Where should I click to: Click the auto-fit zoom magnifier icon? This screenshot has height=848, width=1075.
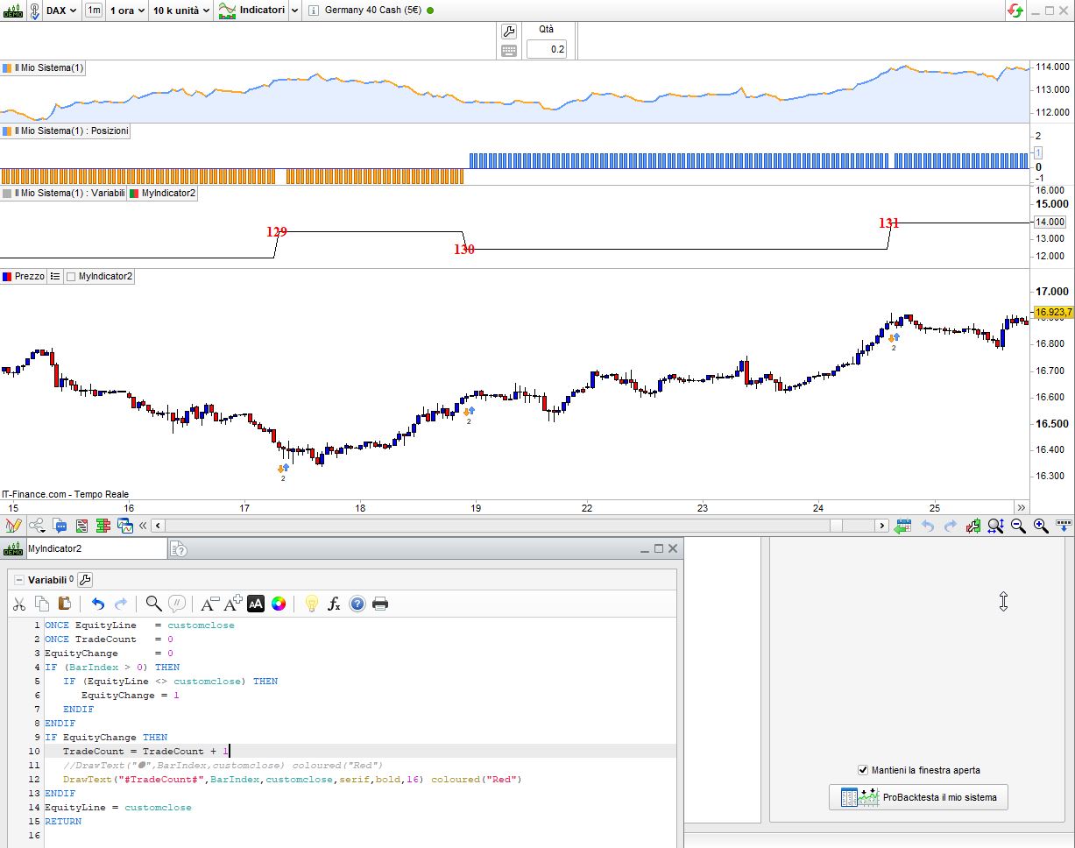(996, 526)
